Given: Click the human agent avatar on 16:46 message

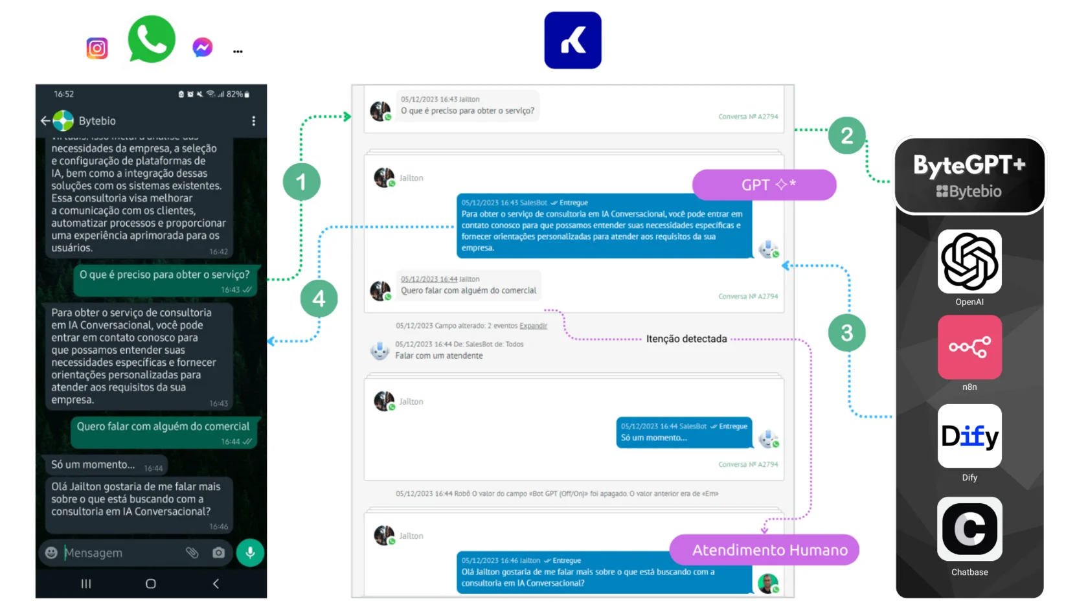Looking at the screenshot, I should tap(769, 584).
